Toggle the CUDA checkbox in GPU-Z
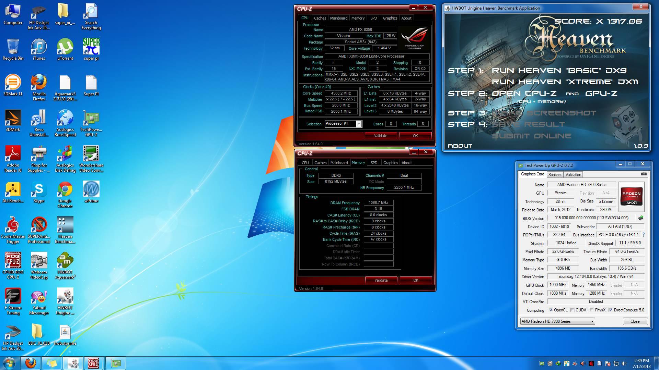The image size is (659, 370). [573, 310]
